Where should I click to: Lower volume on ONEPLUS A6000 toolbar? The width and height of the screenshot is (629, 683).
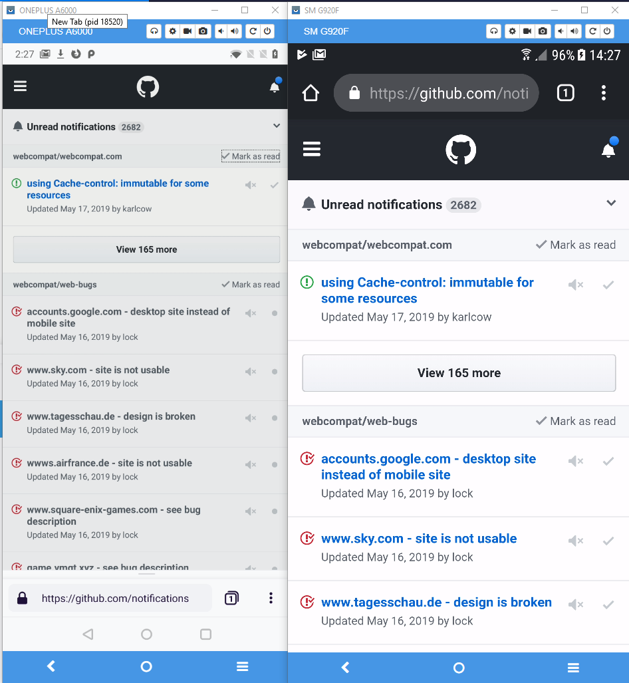point(221,31)
